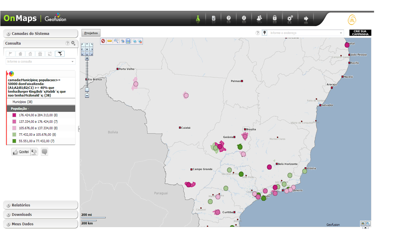Viewport: 409px width, 229px height.
Task: Select the house query type toggle
Action: [20, 54]
